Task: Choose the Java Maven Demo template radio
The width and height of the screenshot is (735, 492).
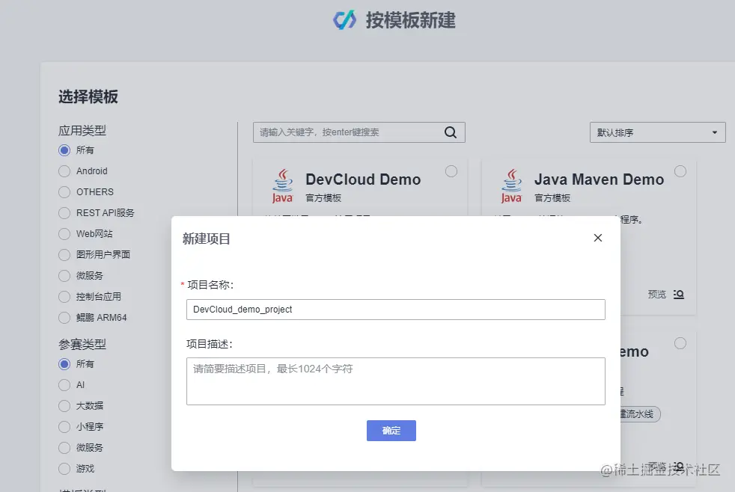Action: 680,171
